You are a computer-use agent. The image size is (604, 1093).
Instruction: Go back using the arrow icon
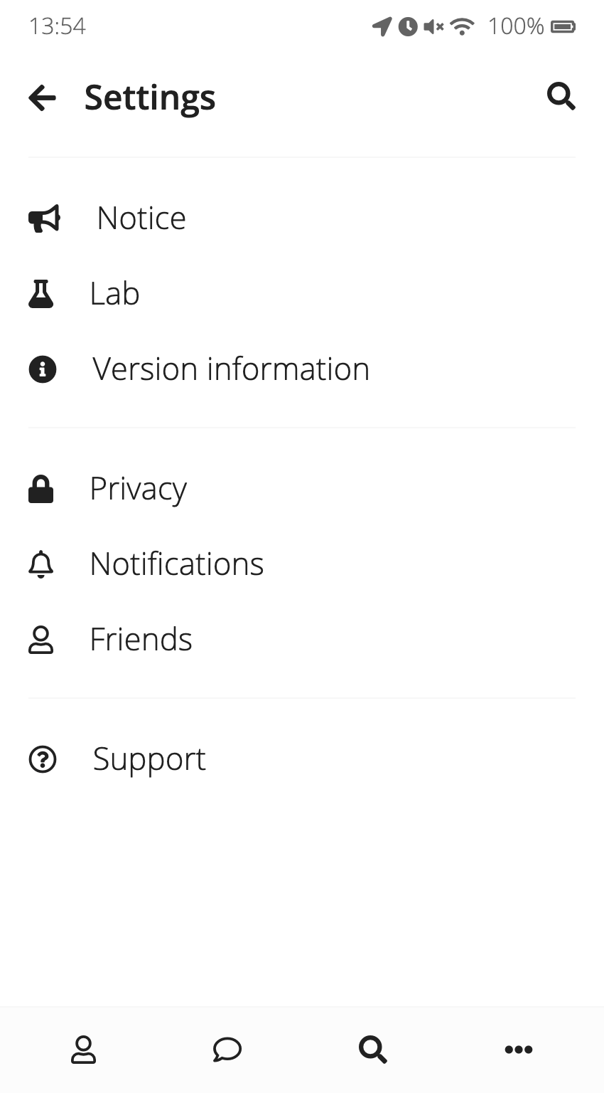[42, 97]
